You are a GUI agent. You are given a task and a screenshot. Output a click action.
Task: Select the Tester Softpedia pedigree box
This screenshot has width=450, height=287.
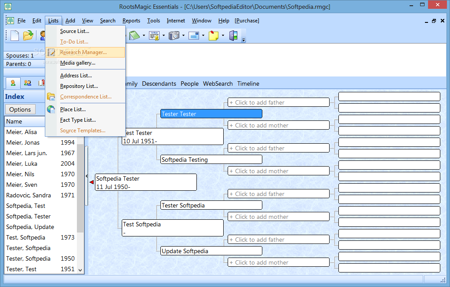pyautogui.click(x=211, y=206)
